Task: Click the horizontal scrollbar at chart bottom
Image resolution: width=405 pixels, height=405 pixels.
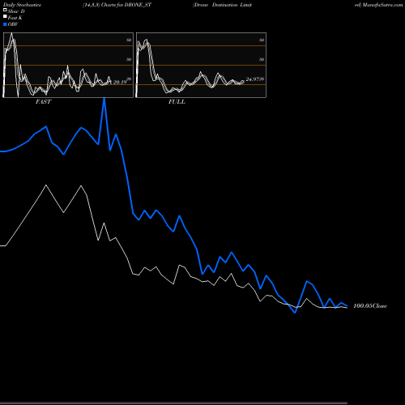Action: point(173,403)
